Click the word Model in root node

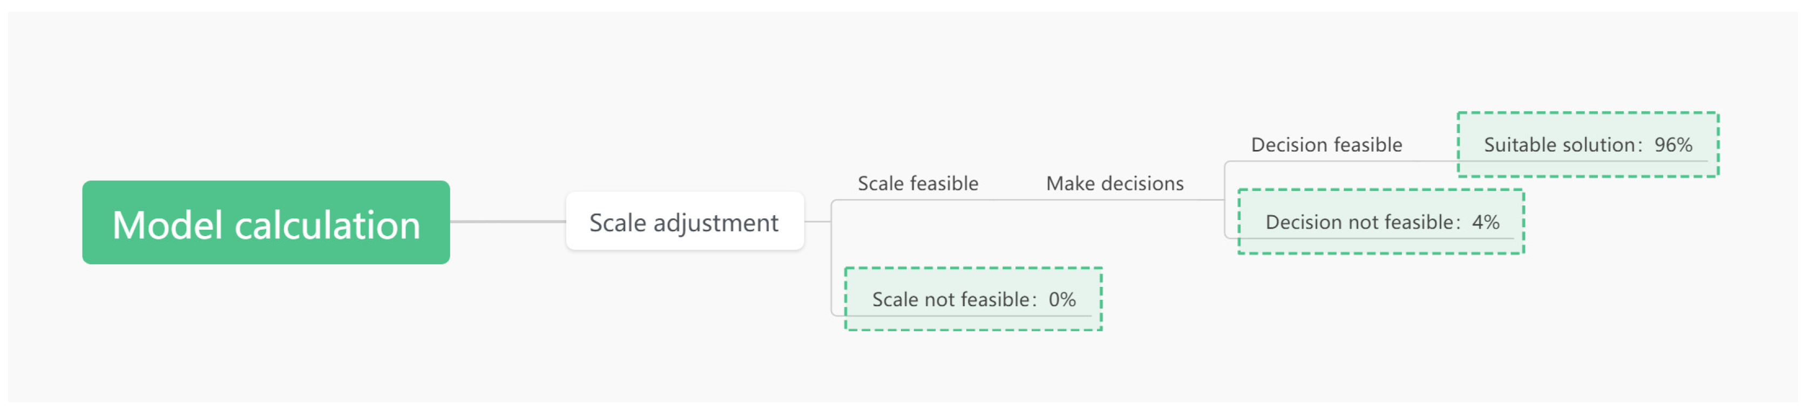(168, 225)
